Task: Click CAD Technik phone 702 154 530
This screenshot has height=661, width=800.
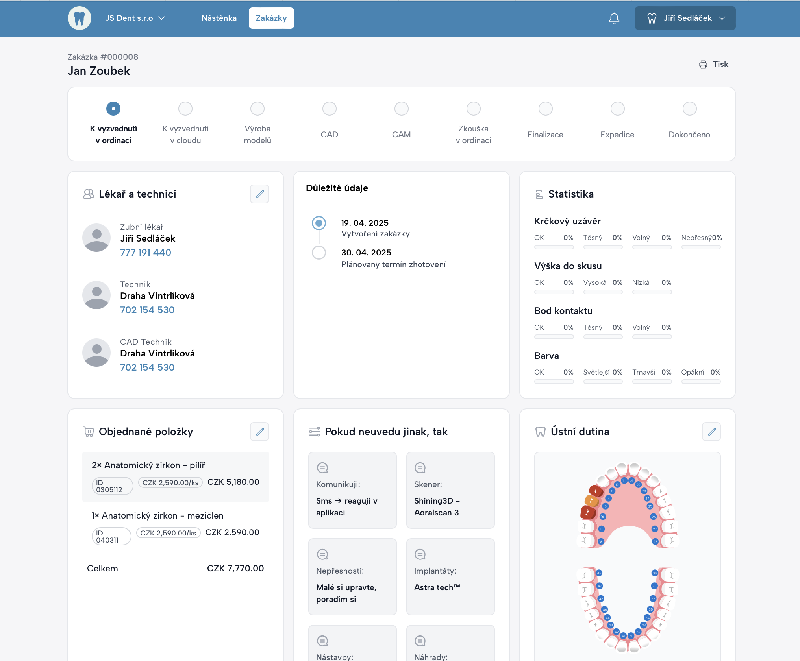Action: 147,367
